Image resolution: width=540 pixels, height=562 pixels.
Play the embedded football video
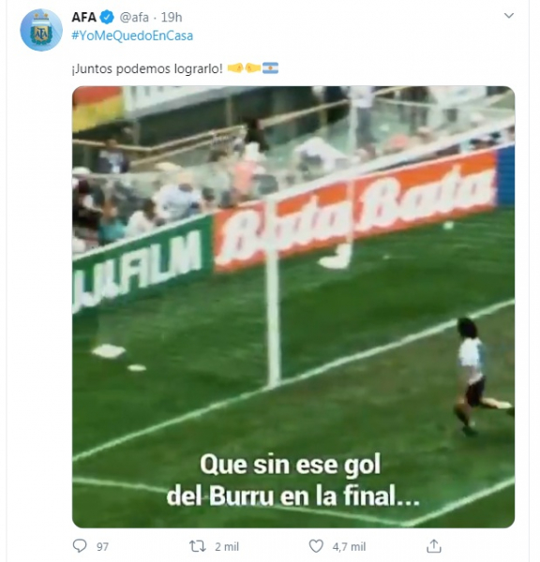click(293, 307)
